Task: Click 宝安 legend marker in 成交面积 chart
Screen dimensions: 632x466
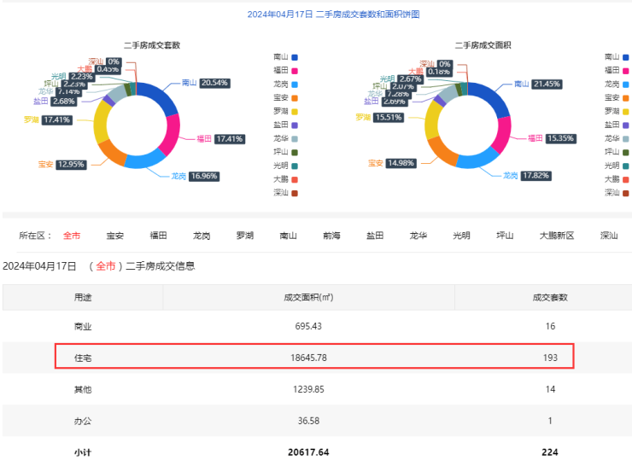Action: click(626, 97)
